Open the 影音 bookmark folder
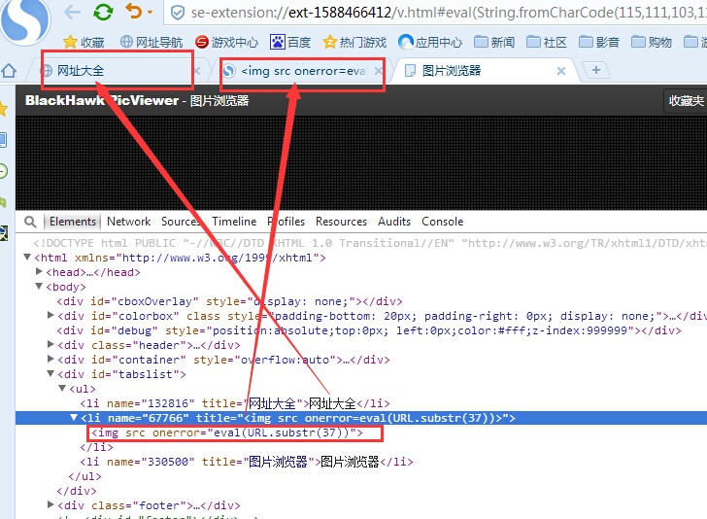Viewport: 707px width, 519px height. pyautogui.click(x=599, y=43)
